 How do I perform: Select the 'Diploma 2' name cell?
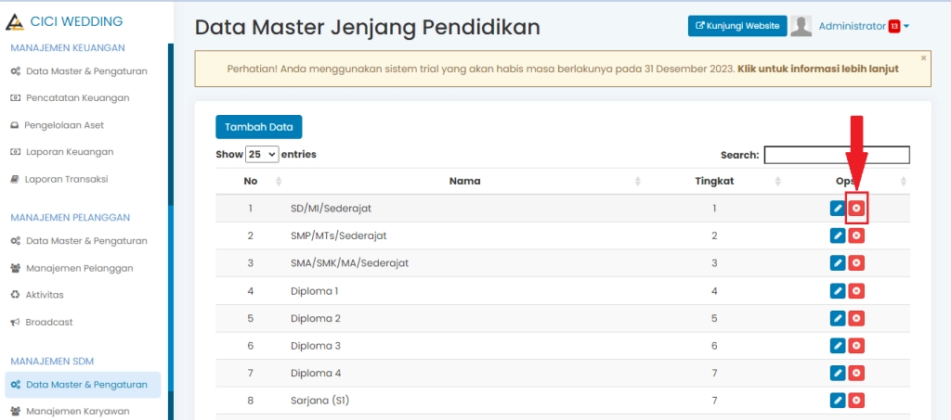point(316,318)
